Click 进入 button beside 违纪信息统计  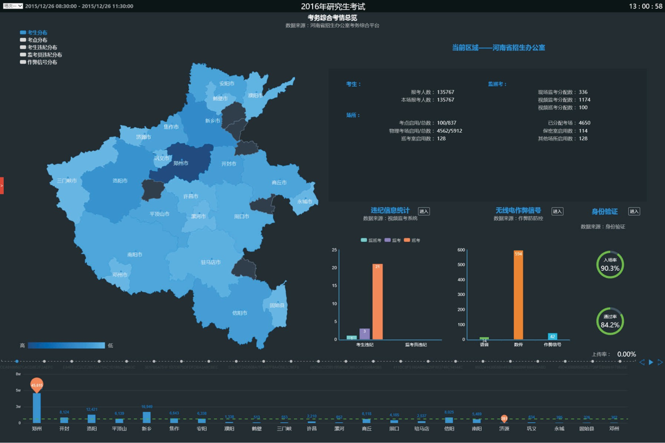click(x=424, y=212)
